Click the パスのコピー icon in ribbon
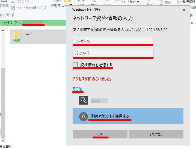 [13, 2]
